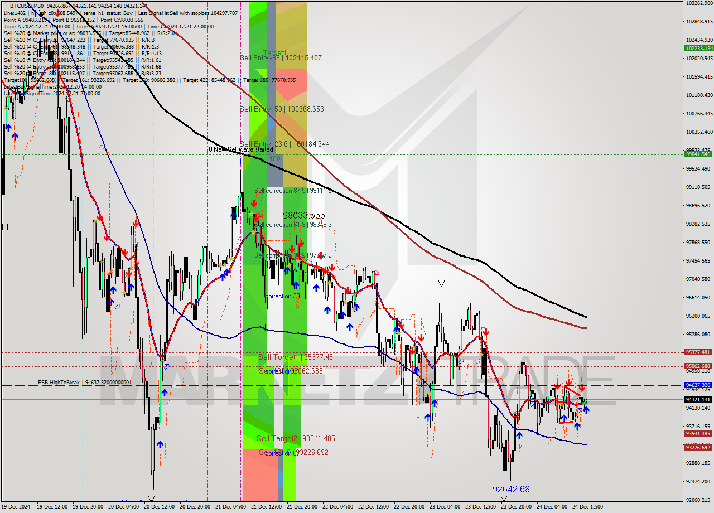Click the 'Sell Entry -23.6 | 100184.344' label
714x513 pixels.
click(x=284, y=144)
